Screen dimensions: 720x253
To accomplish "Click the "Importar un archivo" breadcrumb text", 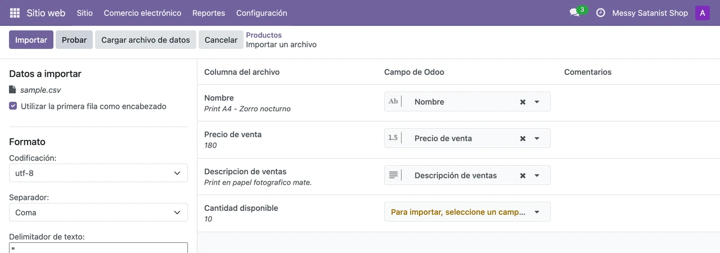I will 281,44.
